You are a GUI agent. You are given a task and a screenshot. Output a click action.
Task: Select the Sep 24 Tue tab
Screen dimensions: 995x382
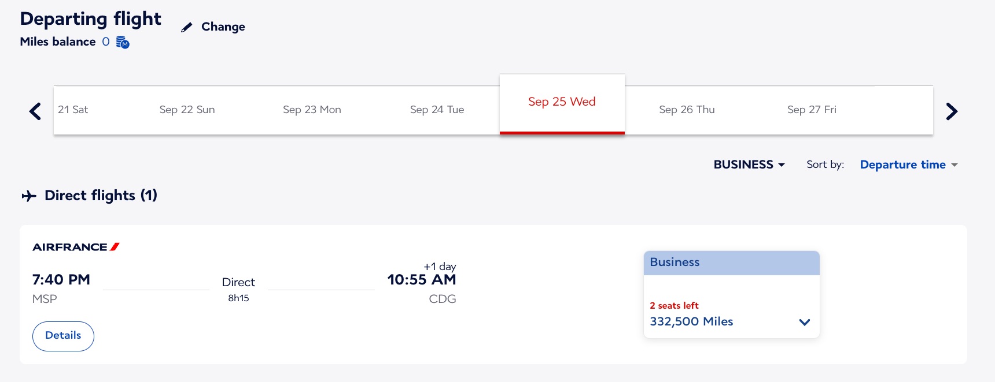437,110
